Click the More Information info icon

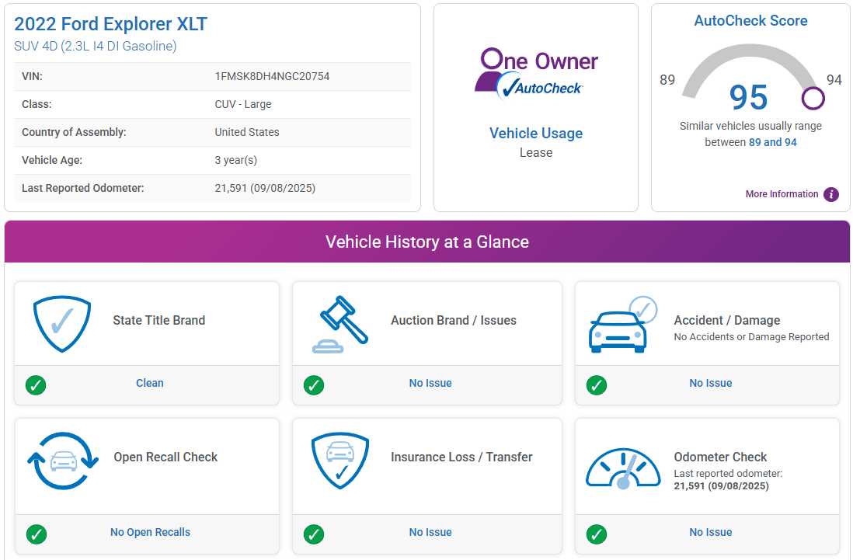[x=831, y=194]
